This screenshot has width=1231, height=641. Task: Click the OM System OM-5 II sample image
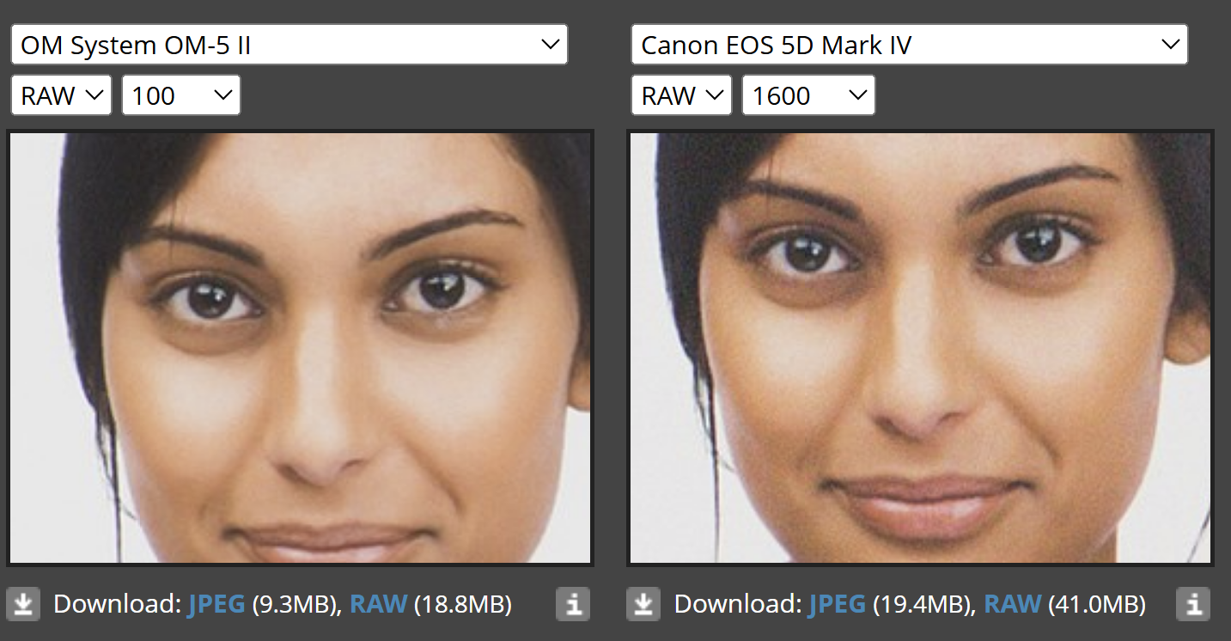point(300,348)
